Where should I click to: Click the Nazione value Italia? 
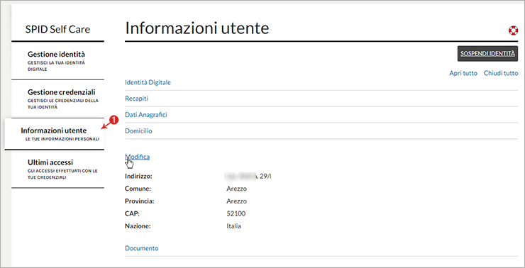pos(233,226)
